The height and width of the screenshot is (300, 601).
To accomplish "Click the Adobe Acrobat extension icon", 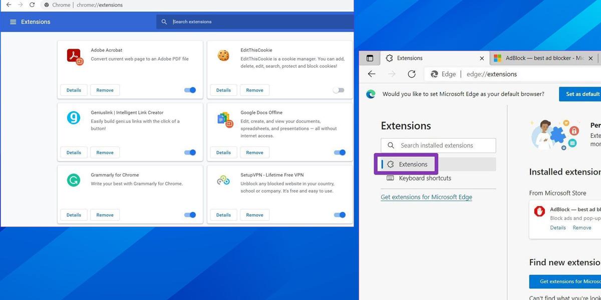I will point(75,56).
